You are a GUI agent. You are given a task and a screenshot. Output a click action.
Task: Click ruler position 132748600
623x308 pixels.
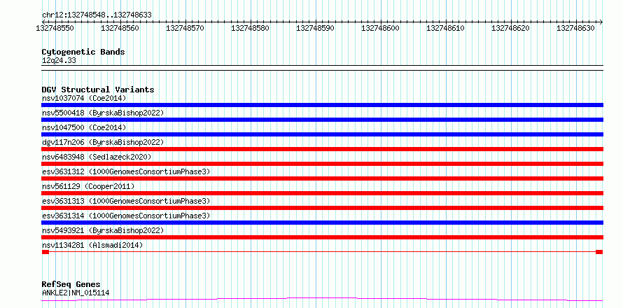(x=381, y=28)
